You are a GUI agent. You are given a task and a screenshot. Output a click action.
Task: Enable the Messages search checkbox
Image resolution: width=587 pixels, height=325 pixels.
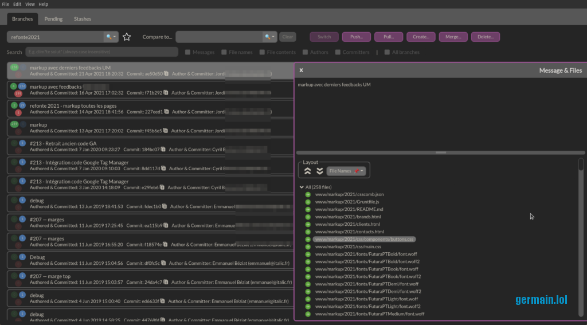pos(188,52)
